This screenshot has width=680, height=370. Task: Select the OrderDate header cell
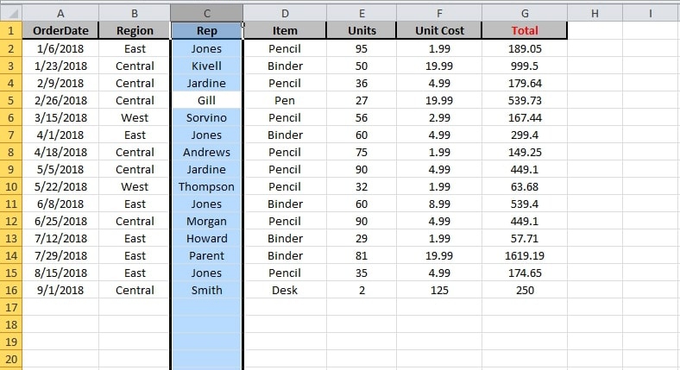(x=60, y=31)
